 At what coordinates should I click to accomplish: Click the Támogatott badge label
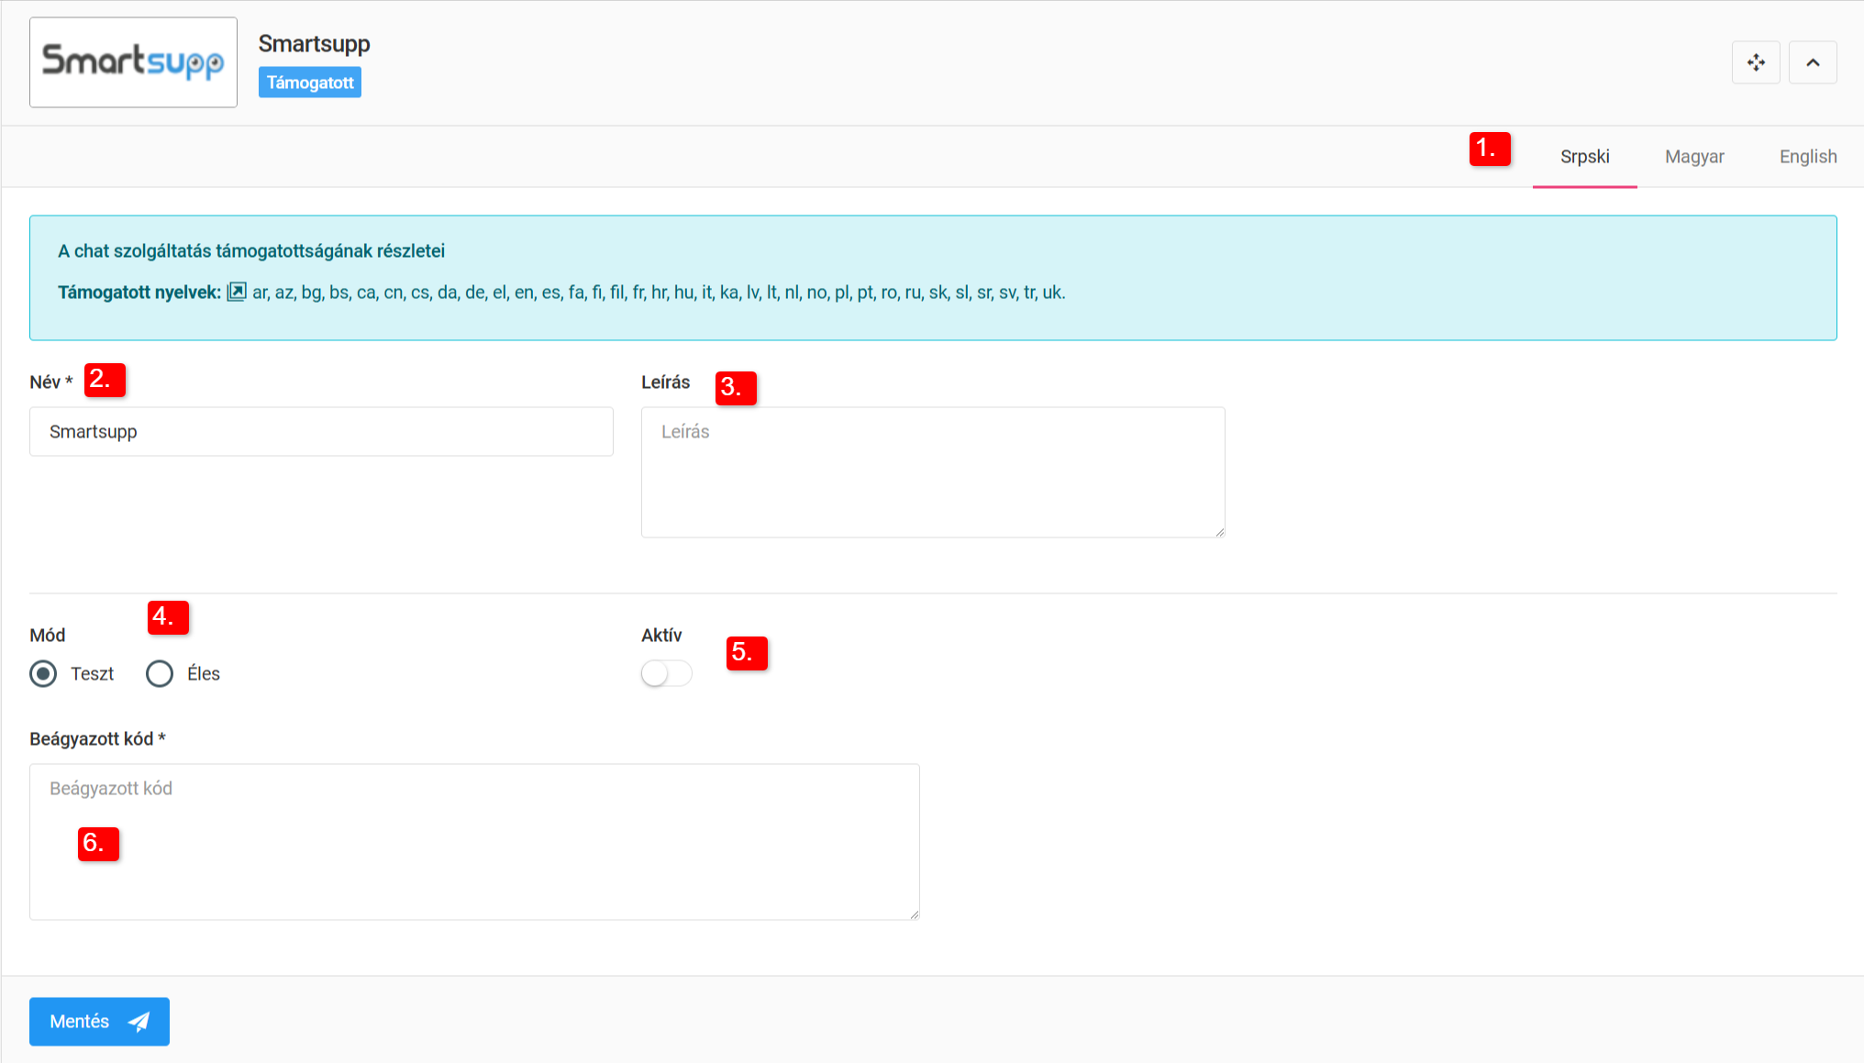tap(310, 83)
